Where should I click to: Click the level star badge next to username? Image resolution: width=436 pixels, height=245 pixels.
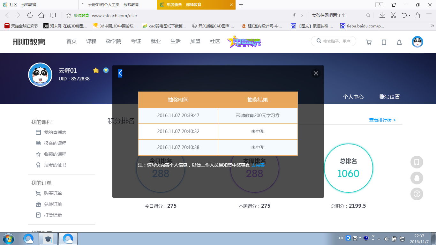click(95, 71)
